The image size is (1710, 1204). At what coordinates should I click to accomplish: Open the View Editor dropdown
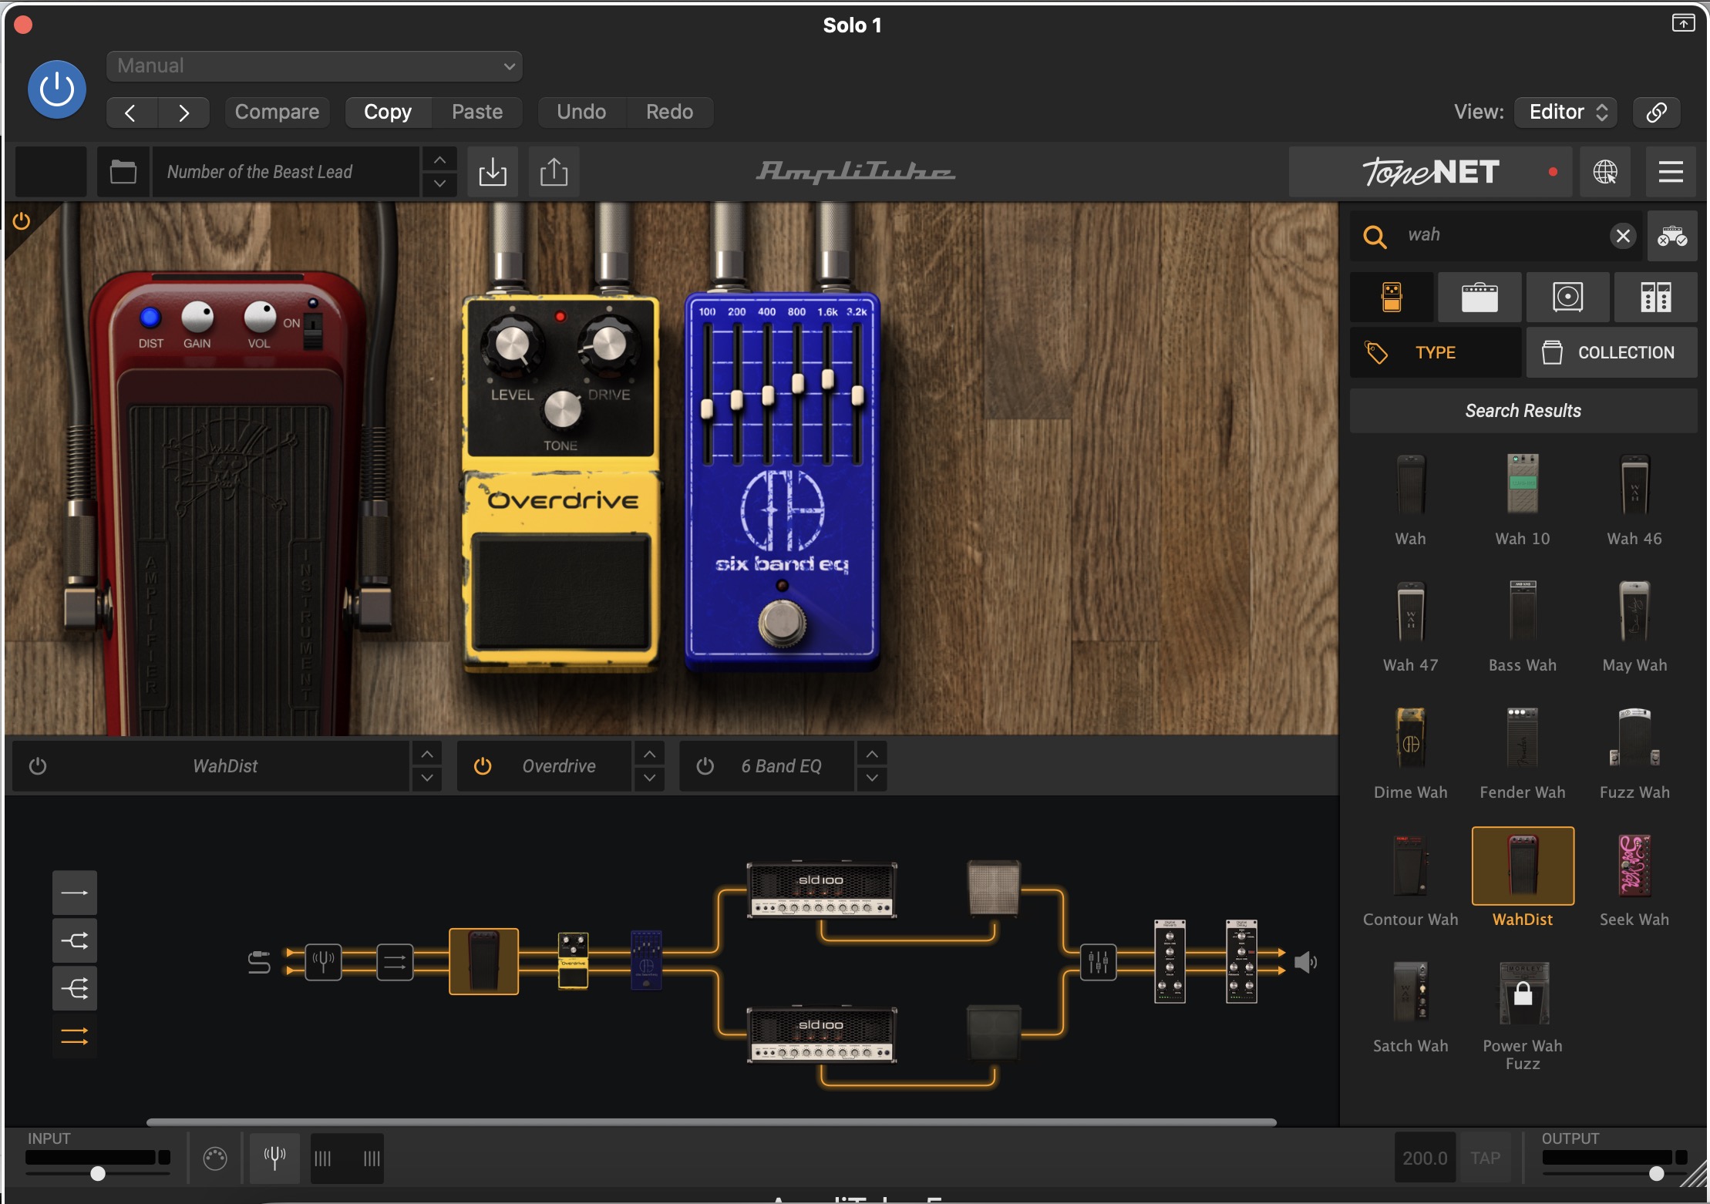click(x=1566, y=113)
